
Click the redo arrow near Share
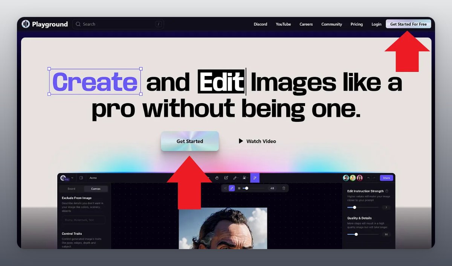[x=374, y=178]
